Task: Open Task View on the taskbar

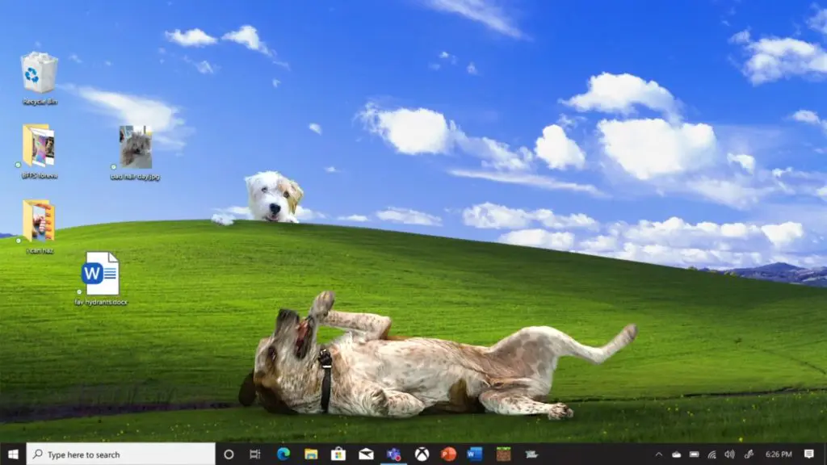Action: click(x=255, y=454)
